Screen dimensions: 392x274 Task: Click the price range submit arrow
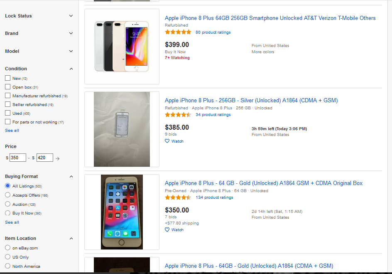point(58,158)
